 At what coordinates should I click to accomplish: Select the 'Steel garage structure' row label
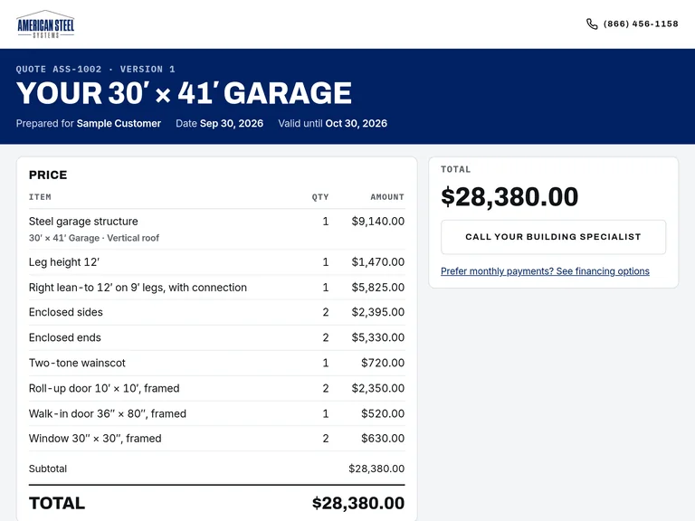click(x=83, y=221)
